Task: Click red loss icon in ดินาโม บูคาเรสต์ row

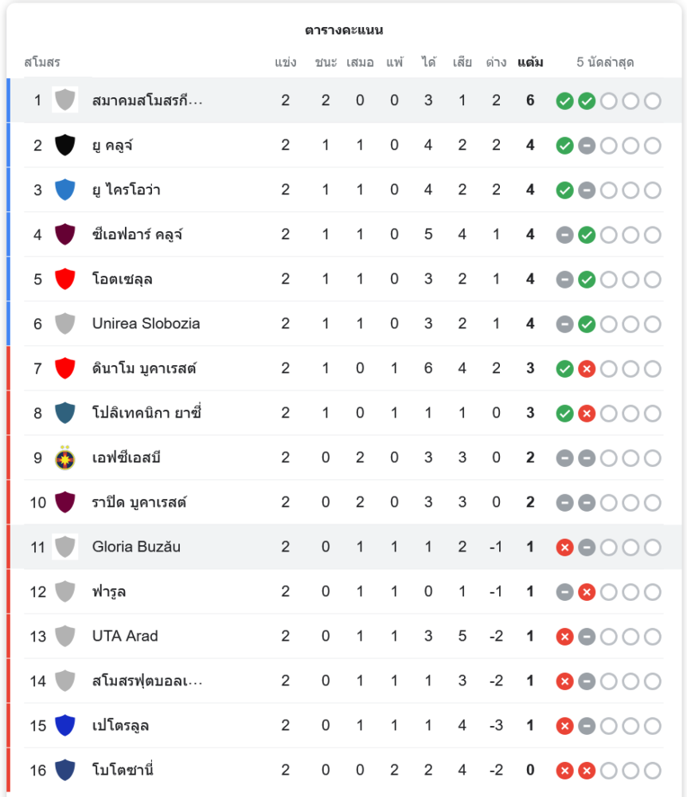Action: coord(587,368)
